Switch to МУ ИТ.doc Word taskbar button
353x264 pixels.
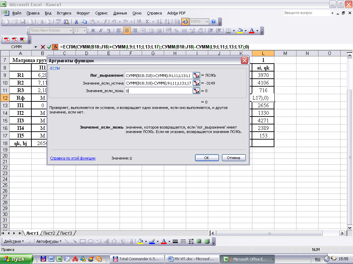tap(192, 259)
